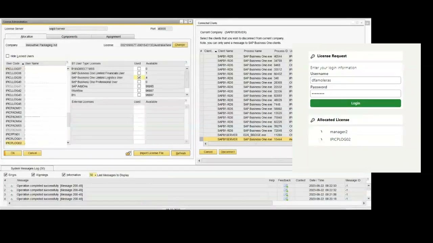
Task: Click feedback icon in message row 1
Action: (286, 186)
